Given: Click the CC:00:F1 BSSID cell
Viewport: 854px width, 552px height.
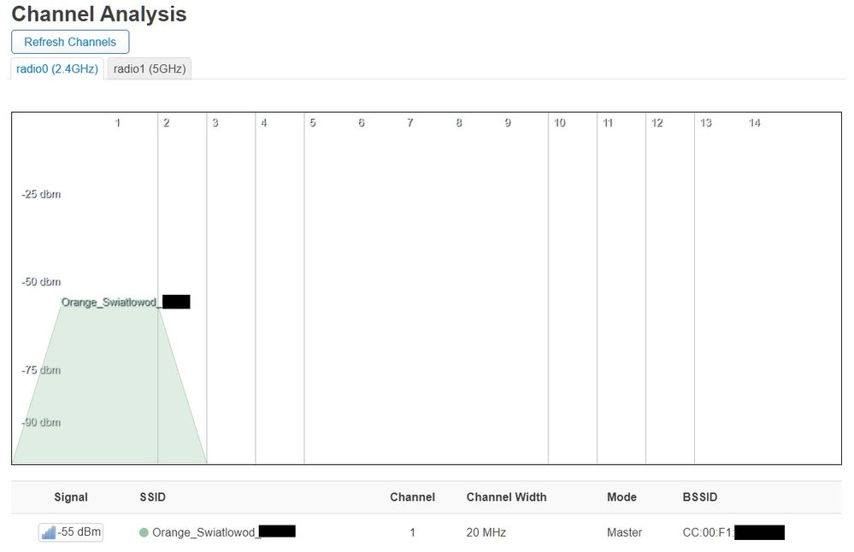Looking at the screenshot, I should pyautogui.click(x=708, y=532).
